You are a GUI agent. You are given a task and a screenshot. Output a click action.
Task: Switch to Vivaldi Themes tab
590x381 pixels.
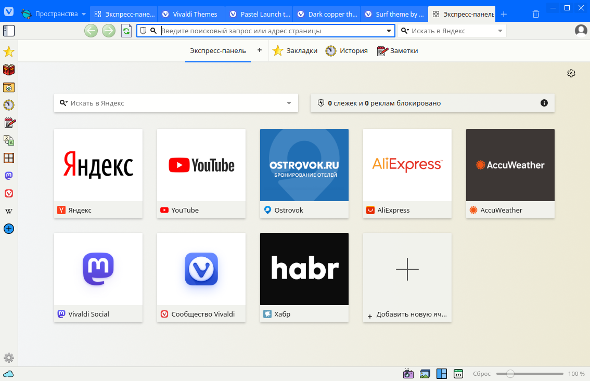(191, 14)
